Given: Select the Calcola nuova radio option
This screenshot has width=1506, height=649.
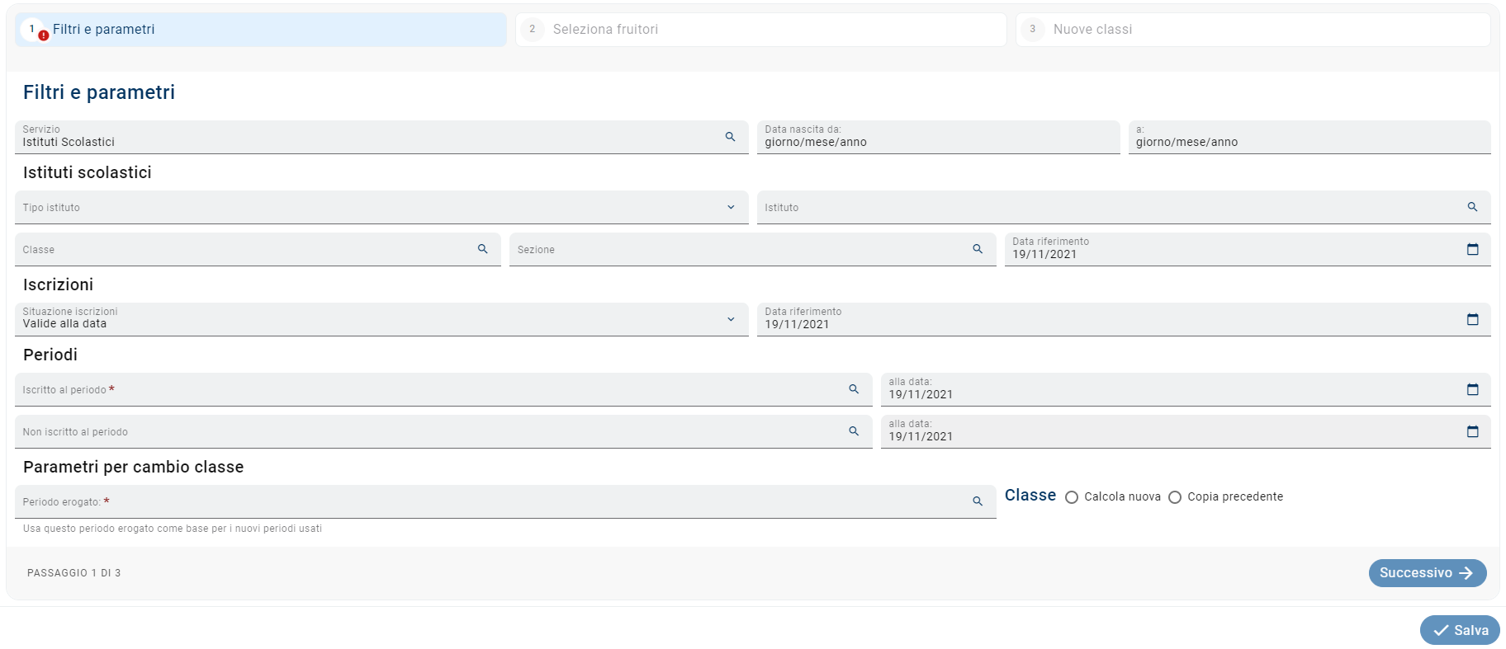Looking at the screenshot, I should click(x=1072, y=497).
